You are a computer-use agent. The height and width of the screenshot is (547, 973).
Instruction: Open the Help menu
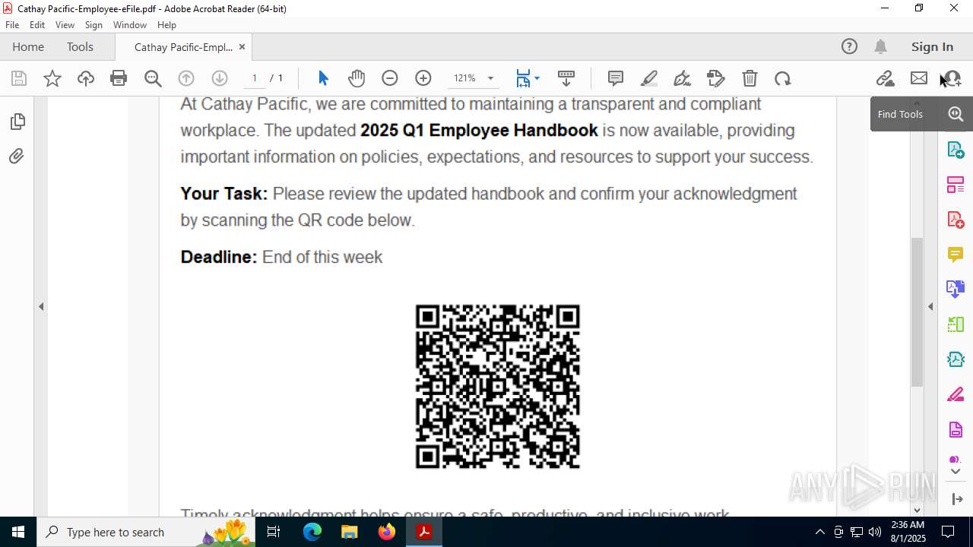[166, 25]
